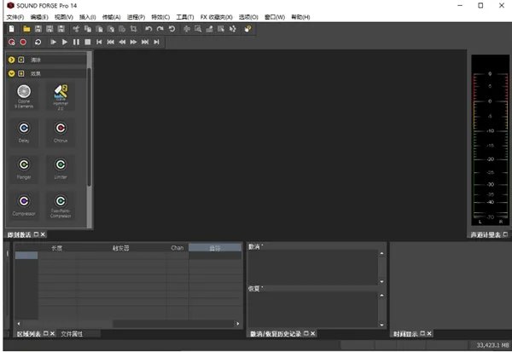Click the first Save disk icon

38,29
